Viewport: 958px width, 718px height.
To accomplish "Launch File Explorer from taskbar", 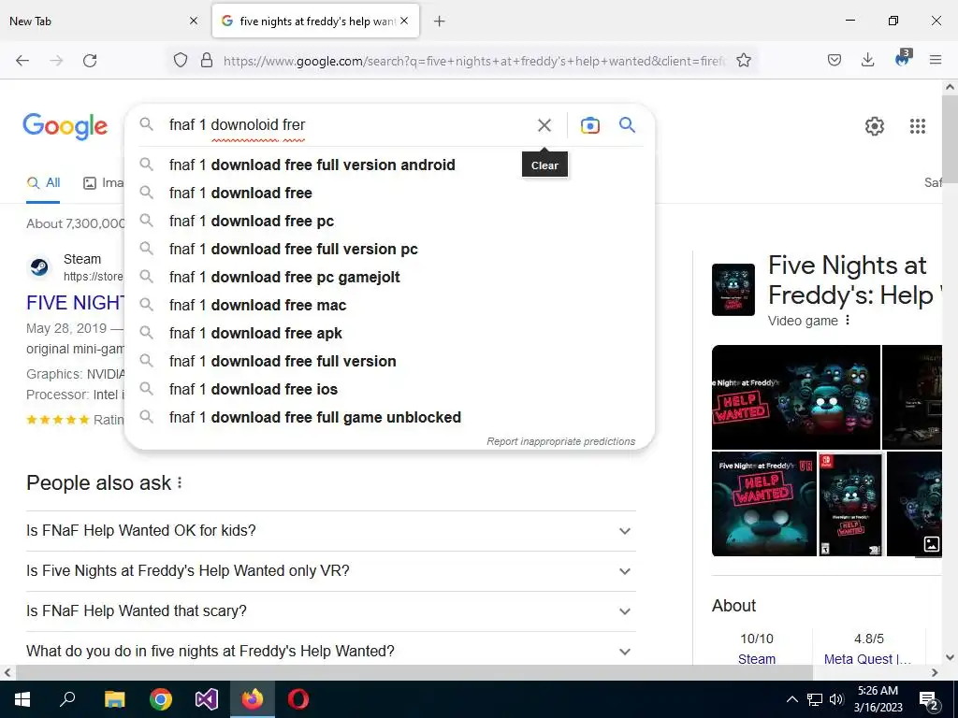I will (x=114, y=699).
